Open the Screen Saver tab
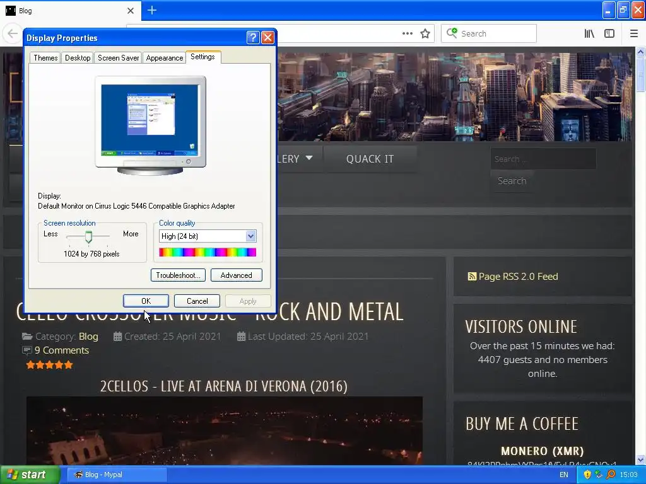646x484 pixels. (x=118, y=57)
